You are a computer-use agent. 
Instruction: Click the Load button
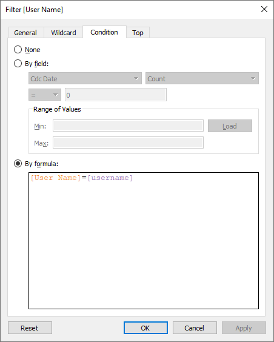(230, 126)
